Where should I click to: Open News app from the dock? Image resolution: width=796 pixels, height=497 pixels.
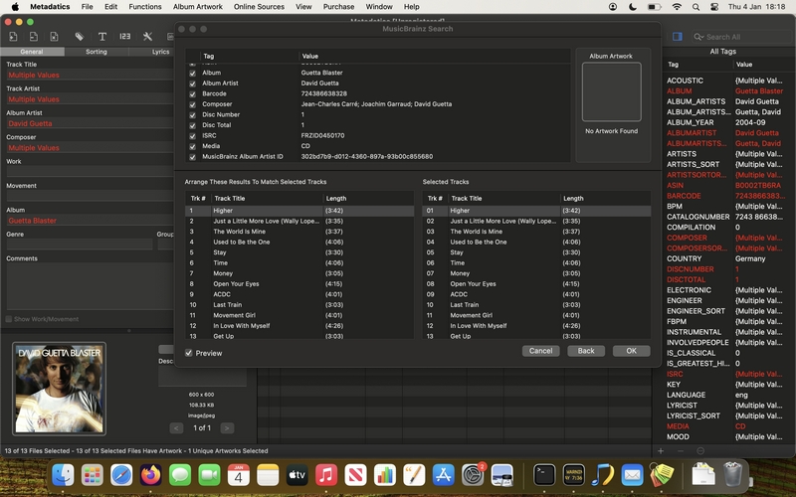(355, 475)
